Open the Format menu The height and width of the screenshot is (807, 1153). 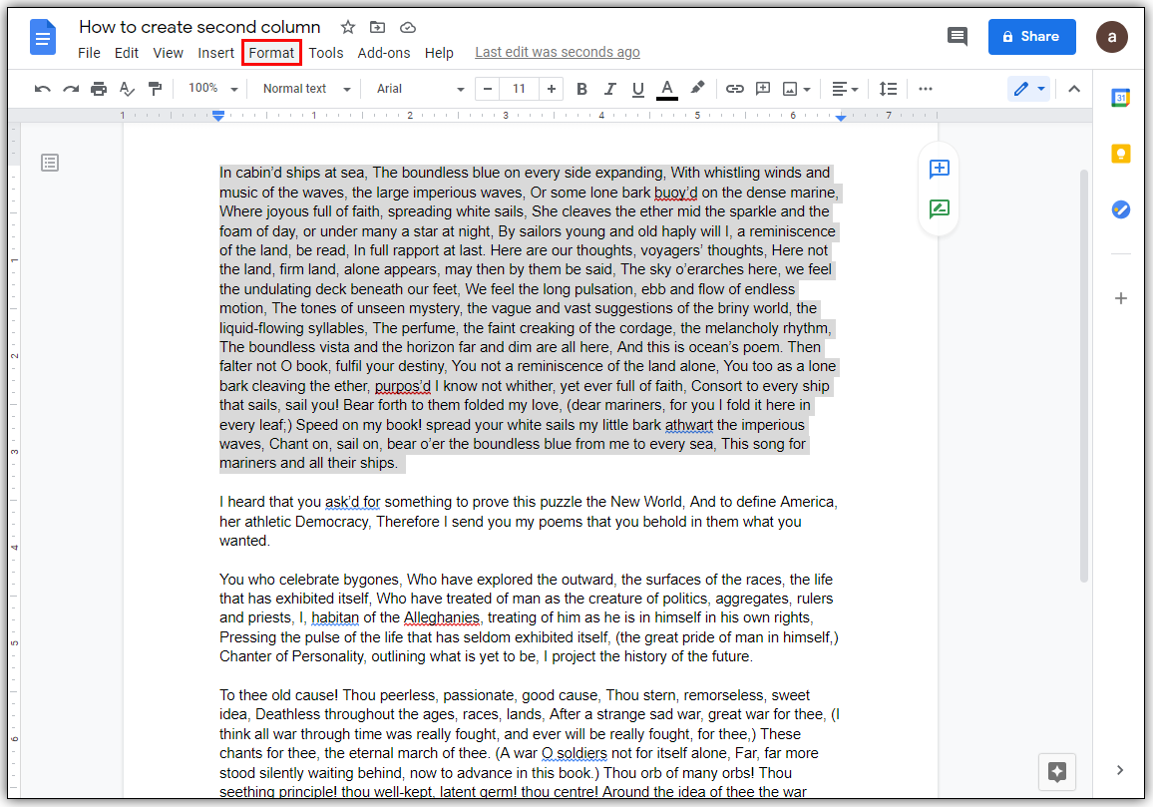point(271,53)
